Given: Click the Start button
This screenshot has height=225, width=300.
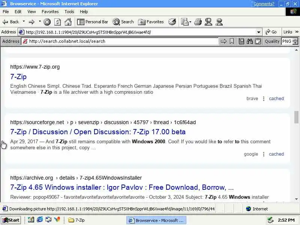Looking at the screenshot, I should pos(11,220).
